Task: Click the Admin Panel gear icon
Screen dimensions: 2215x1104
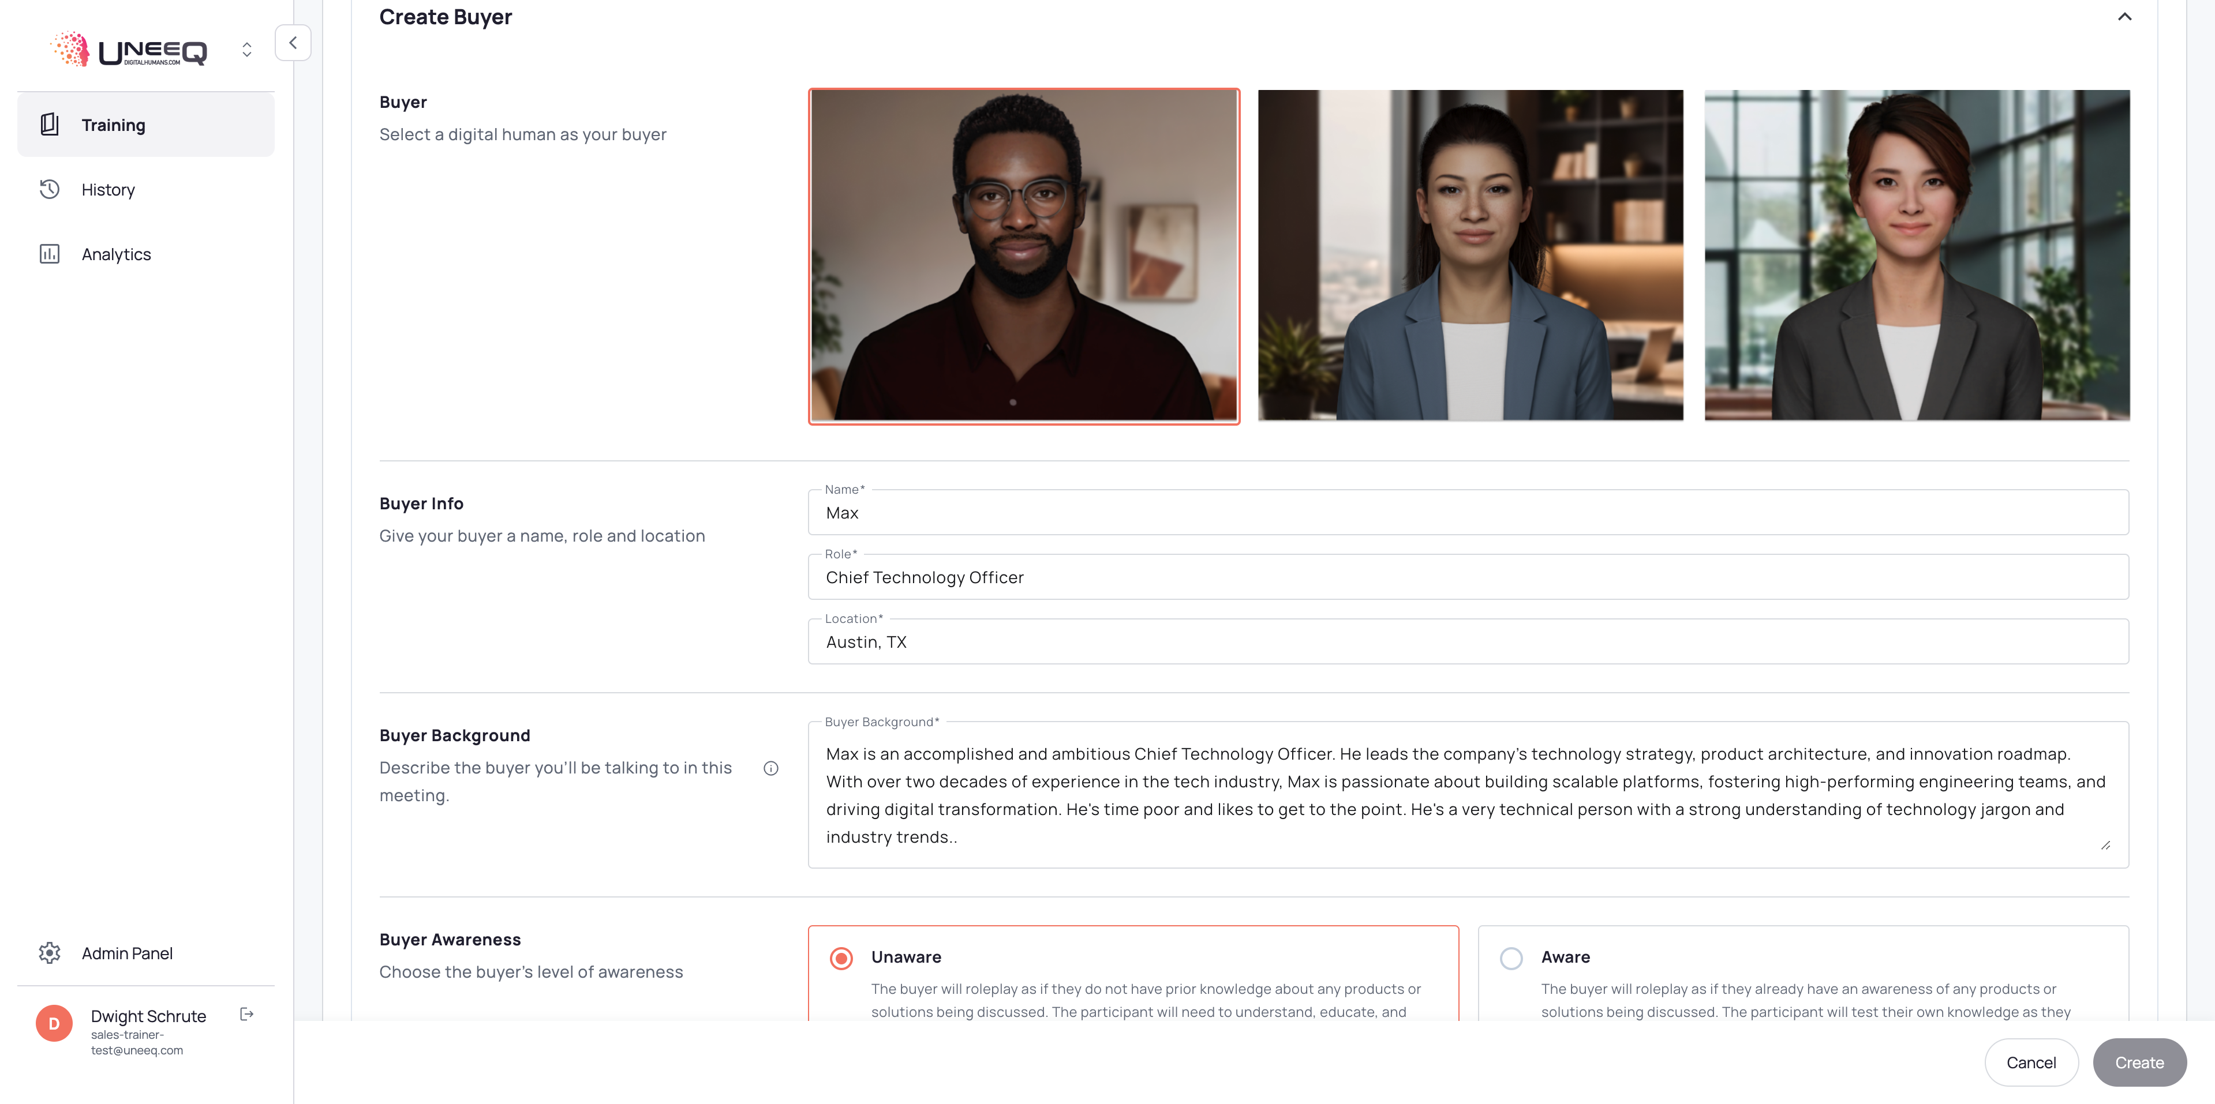Action: point(50,953)
